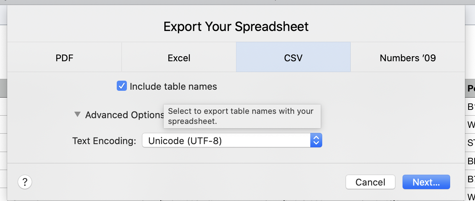The width and height of the screenshot is (475, 201).
Task: Collapse the Advanced Options disclosure triangle
Action: pyautogui.click(x=77, y=115)
